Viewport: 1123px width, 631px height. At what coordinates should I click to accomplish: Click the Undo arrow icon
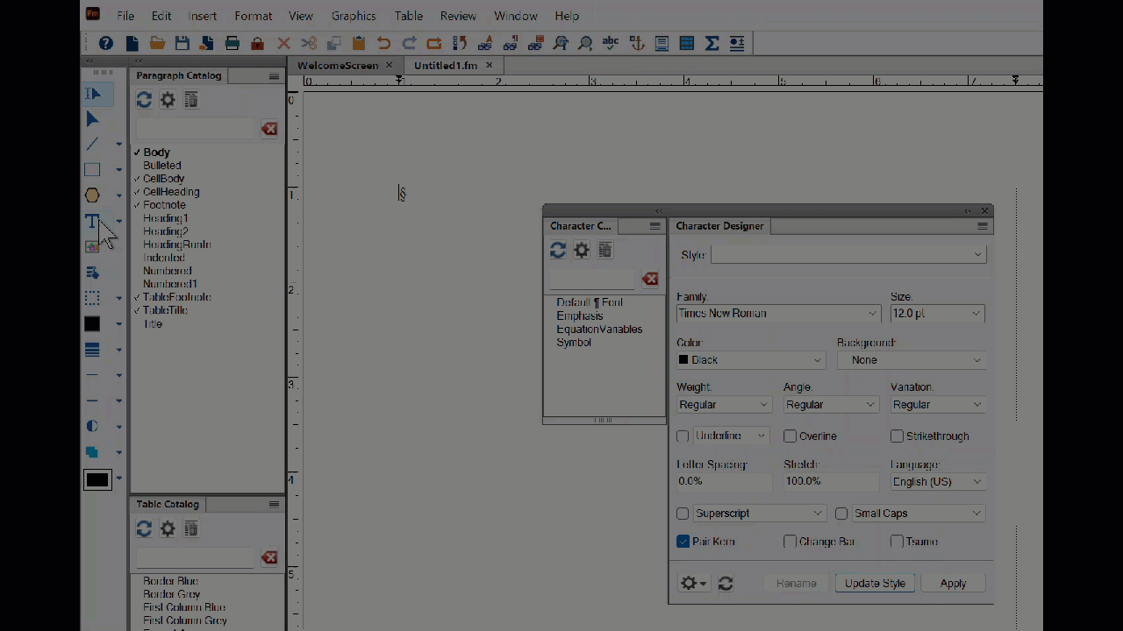pos(383,43)
